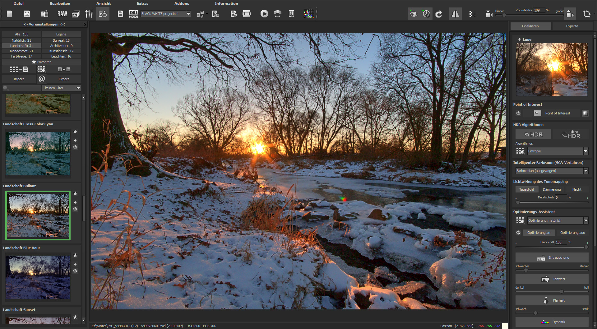Open the Farbmedian (ausgewogen) dropdown
This screenshot has height=329, width=597.
coord(586,171)
